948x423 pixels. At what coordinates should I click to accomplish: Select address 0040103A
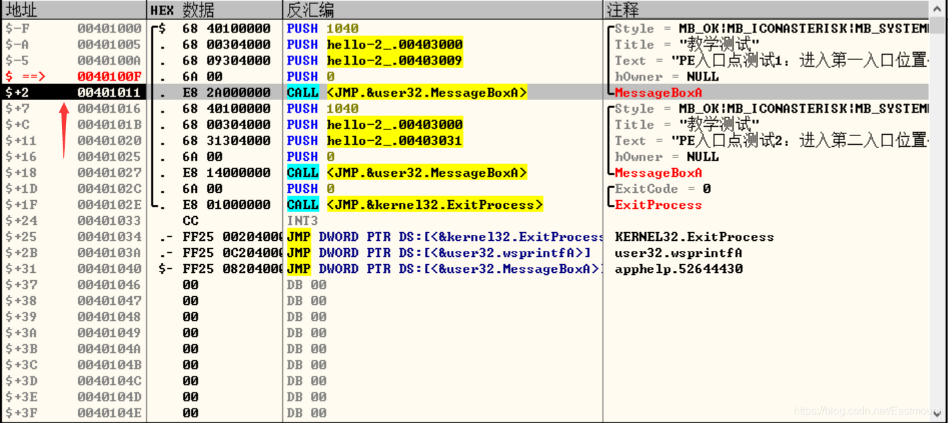pyautogui.click(x=109, y=253)
